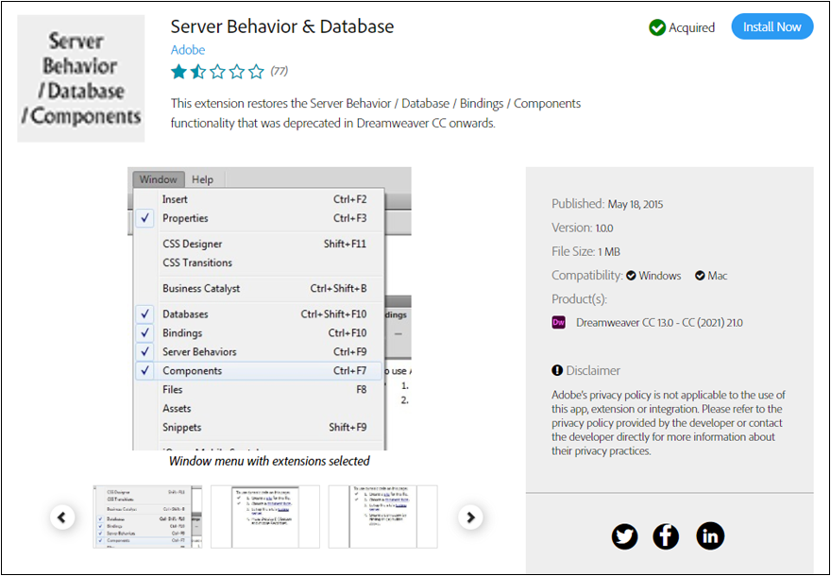Share on Twitter icon

coord(625,536)
